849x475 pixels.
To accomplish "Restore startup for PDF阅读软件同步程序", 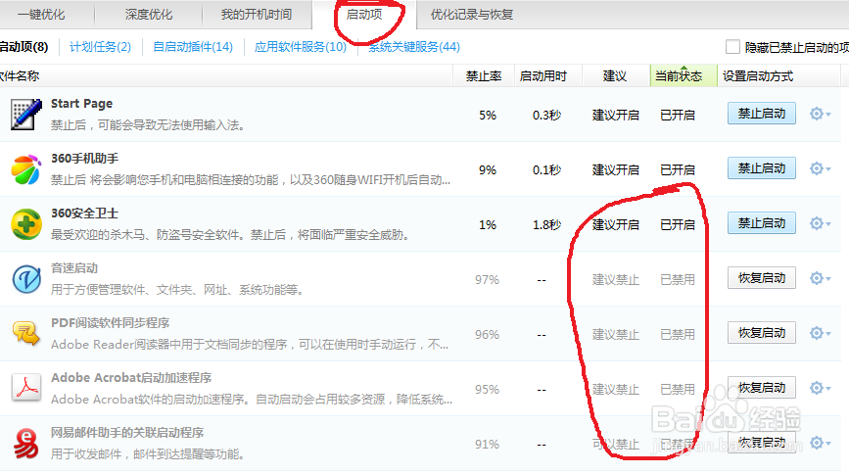I will point(761,333).
